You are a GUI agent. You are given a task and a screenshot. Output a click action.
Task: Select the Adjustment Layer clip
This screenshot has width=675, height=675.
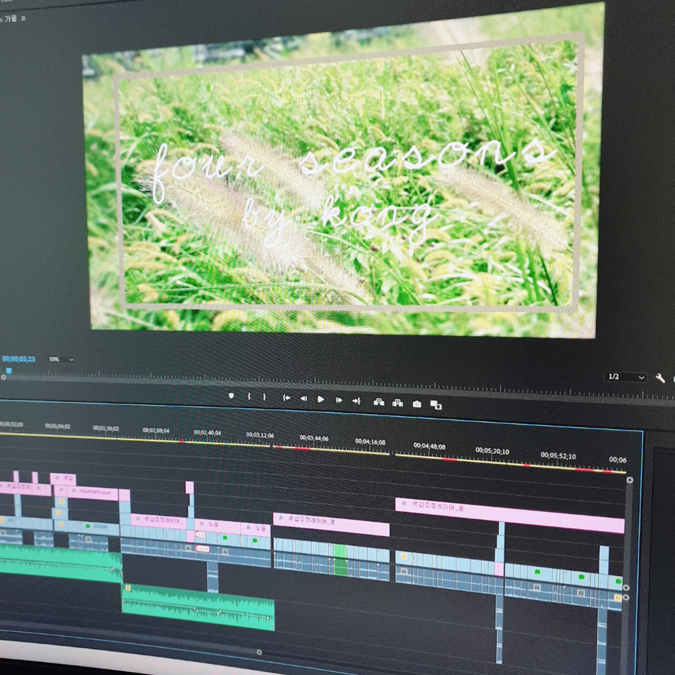click(x=92, y=493)
